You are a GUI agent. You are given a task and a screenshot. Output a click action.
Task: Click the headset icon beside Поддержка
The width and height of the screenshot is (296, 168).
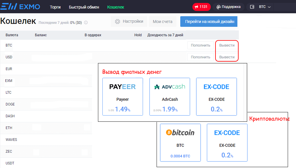[x=219, y=7]
